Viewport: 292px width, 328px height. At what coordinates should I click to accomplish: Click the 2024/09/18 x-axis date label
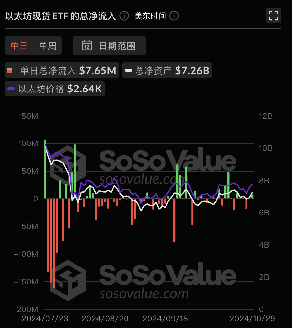(x=165, y=319)
